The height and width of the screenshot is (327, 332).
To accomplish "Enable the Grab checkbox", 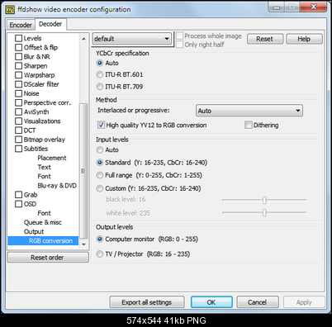I will coord(18,195).
